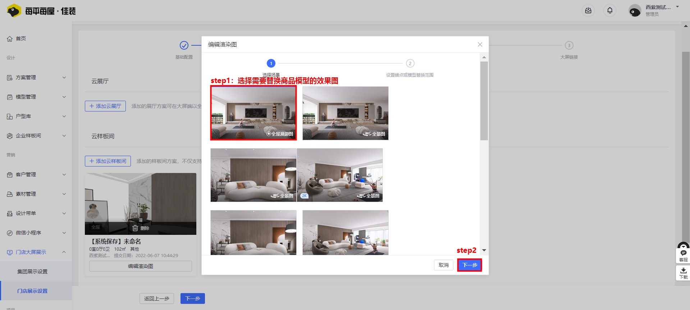Viewport: 690px width, 310px height.
Task: Click the 素材管理 sidebar icon
Action: tap(10, 194)
